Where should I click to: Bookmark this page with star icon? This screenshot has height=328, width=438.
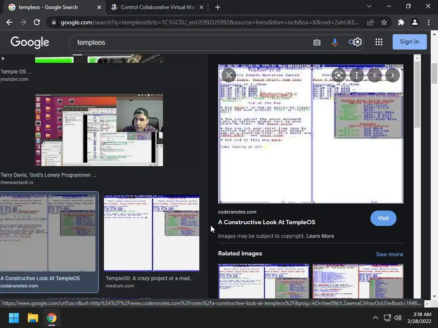pyautogui.click(x=384, y=22)
